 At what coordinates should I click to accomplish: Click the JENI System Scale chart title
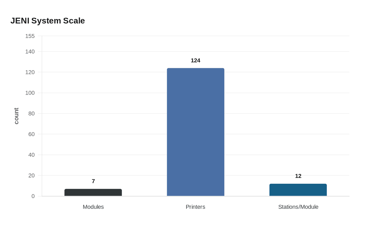point(48,21)
